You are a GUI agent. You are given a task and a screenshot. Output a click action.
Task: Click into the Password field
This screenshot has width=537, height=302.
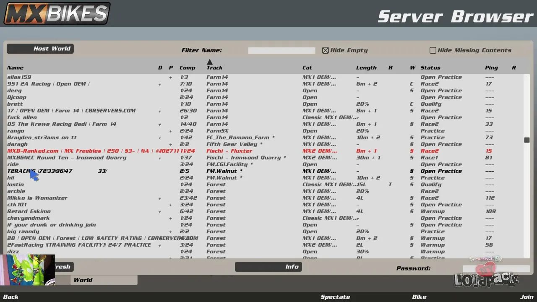497,268
